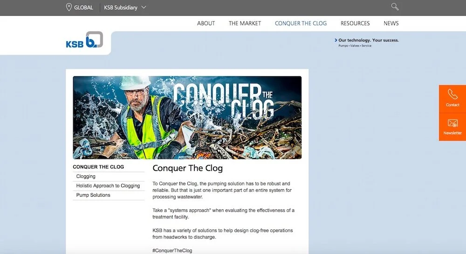Click the paragraph starting "Take a systems approach"
466x254 pixels.
tap(224, 213)
